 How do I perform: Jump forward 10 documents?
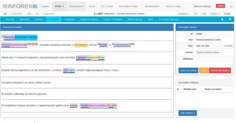tap(195, 14)
